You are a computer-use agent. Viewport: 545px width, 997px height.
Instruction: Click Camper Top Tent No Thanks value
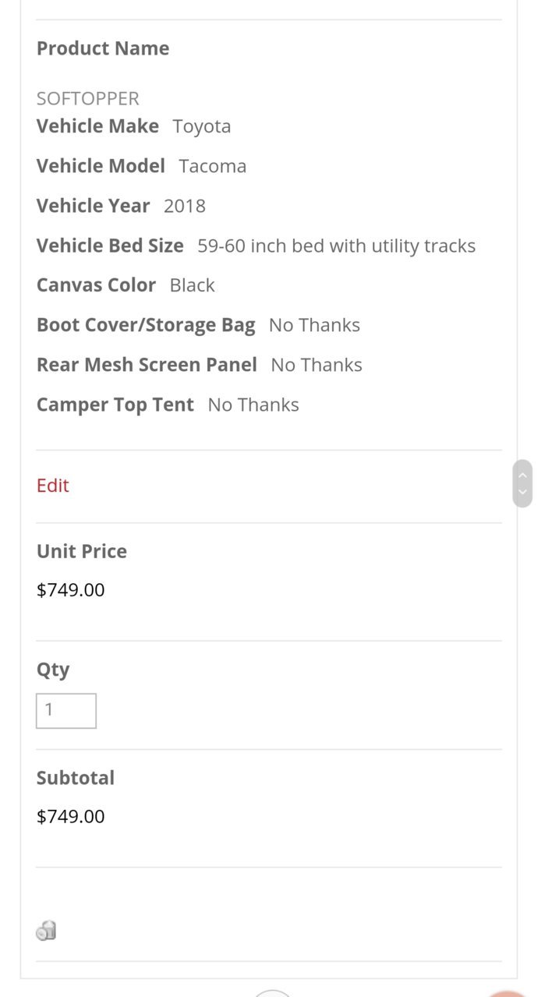pyautogui.click(x=253, y=405)
